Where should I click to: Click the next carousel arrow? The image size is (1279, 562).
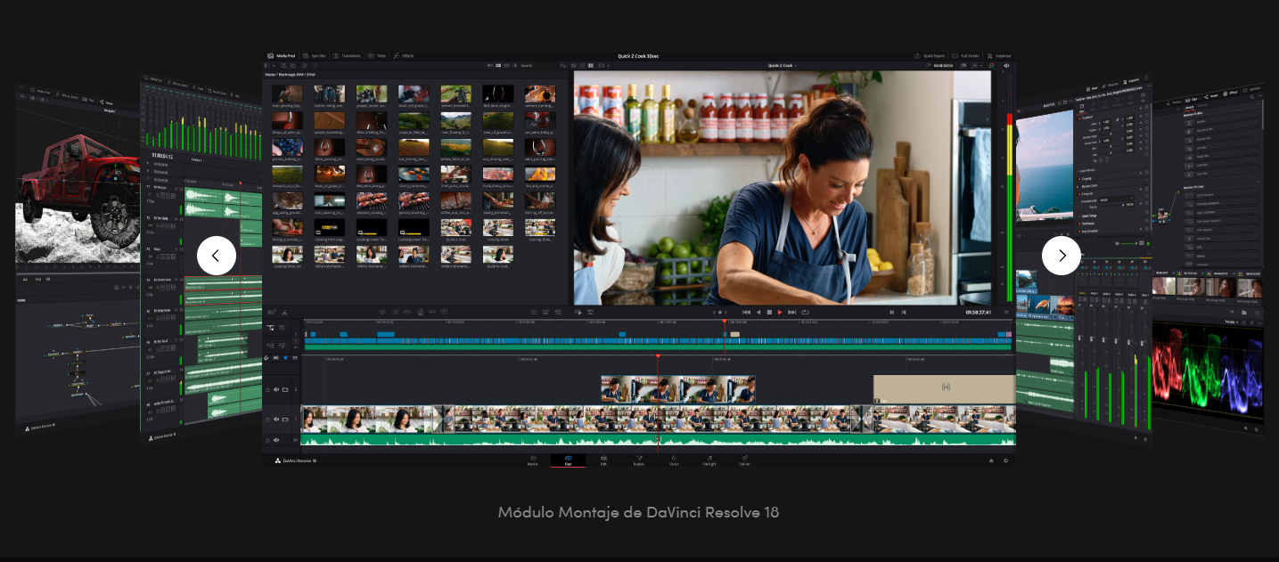1062,255
